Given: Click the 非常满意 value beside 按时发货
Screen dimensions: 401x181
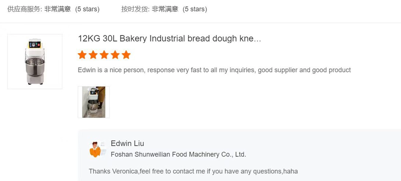Looking at the screenshot, I should coord(165,9).
